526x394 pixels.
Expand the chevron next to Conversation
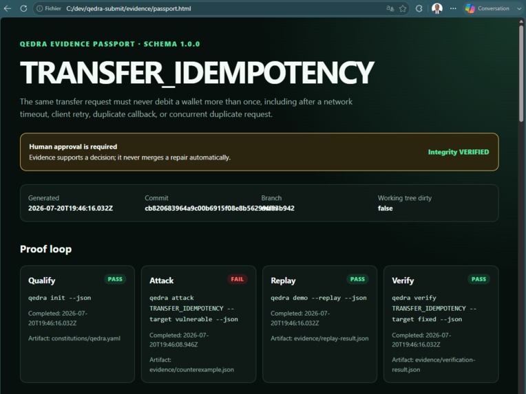point(518,8)
